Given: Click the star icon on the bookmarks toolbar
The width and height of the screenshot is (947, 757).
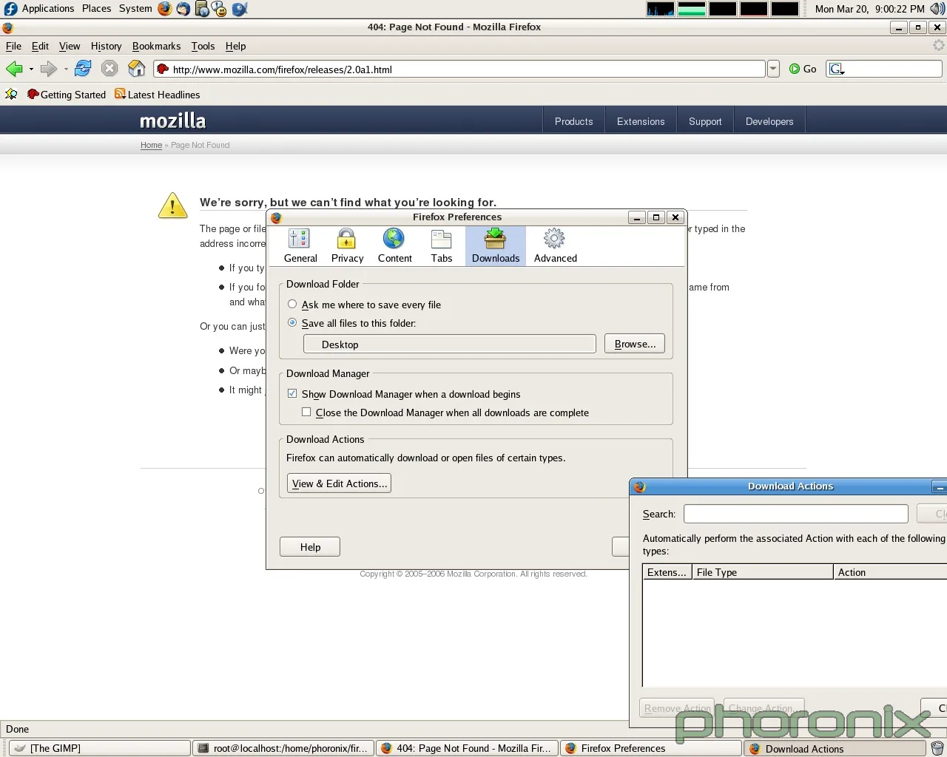Looking at the screenshot, I should pos(11,94).
